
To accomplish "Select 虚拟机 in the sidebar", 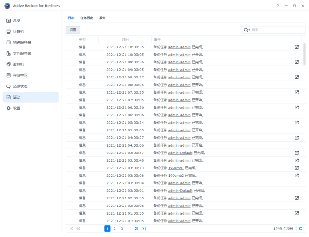I will pos(31,64).
